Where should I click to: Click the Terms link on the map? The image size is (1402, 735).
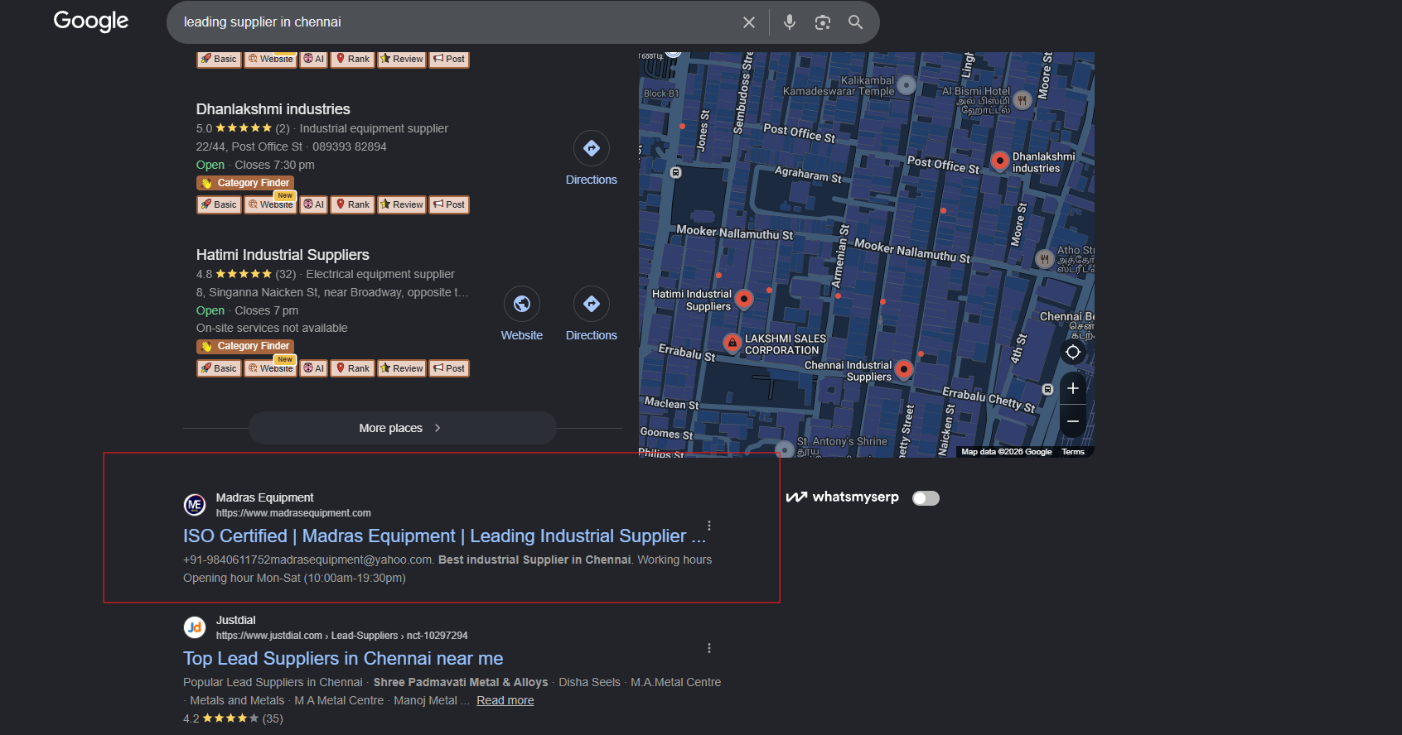tap(1073, 452)
